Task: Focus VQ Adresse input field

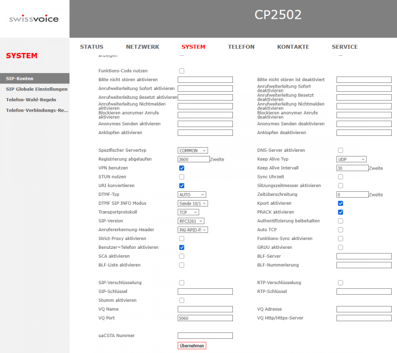Action: click(364, 309)
